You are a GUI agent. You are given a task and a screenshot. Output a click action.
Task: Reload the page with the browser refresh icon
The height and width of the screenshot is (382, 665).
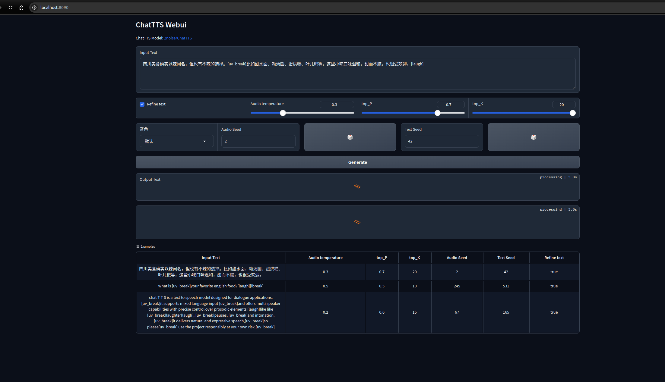coord(11,8)
